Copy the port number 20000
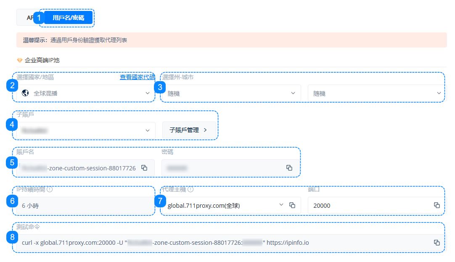This screenshot has height=262, width=455. 436,205
